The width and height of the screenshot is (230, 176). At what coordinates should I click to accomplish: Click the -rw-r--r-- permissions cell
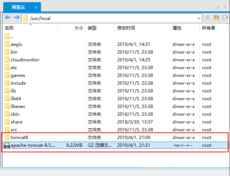182,145
